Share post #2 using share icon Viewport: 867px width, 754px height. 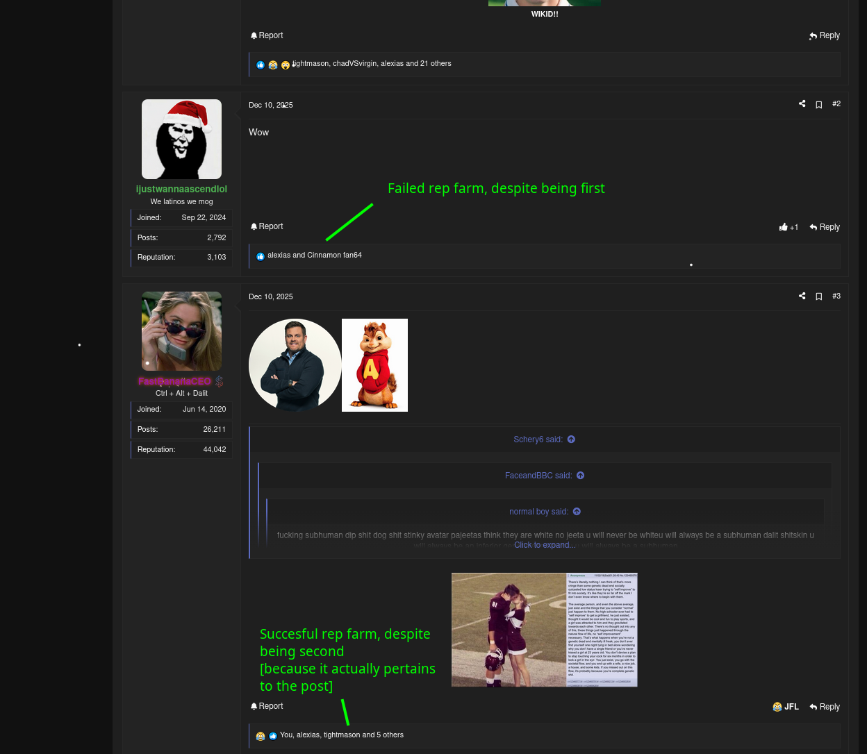click(x=802, y=104)
